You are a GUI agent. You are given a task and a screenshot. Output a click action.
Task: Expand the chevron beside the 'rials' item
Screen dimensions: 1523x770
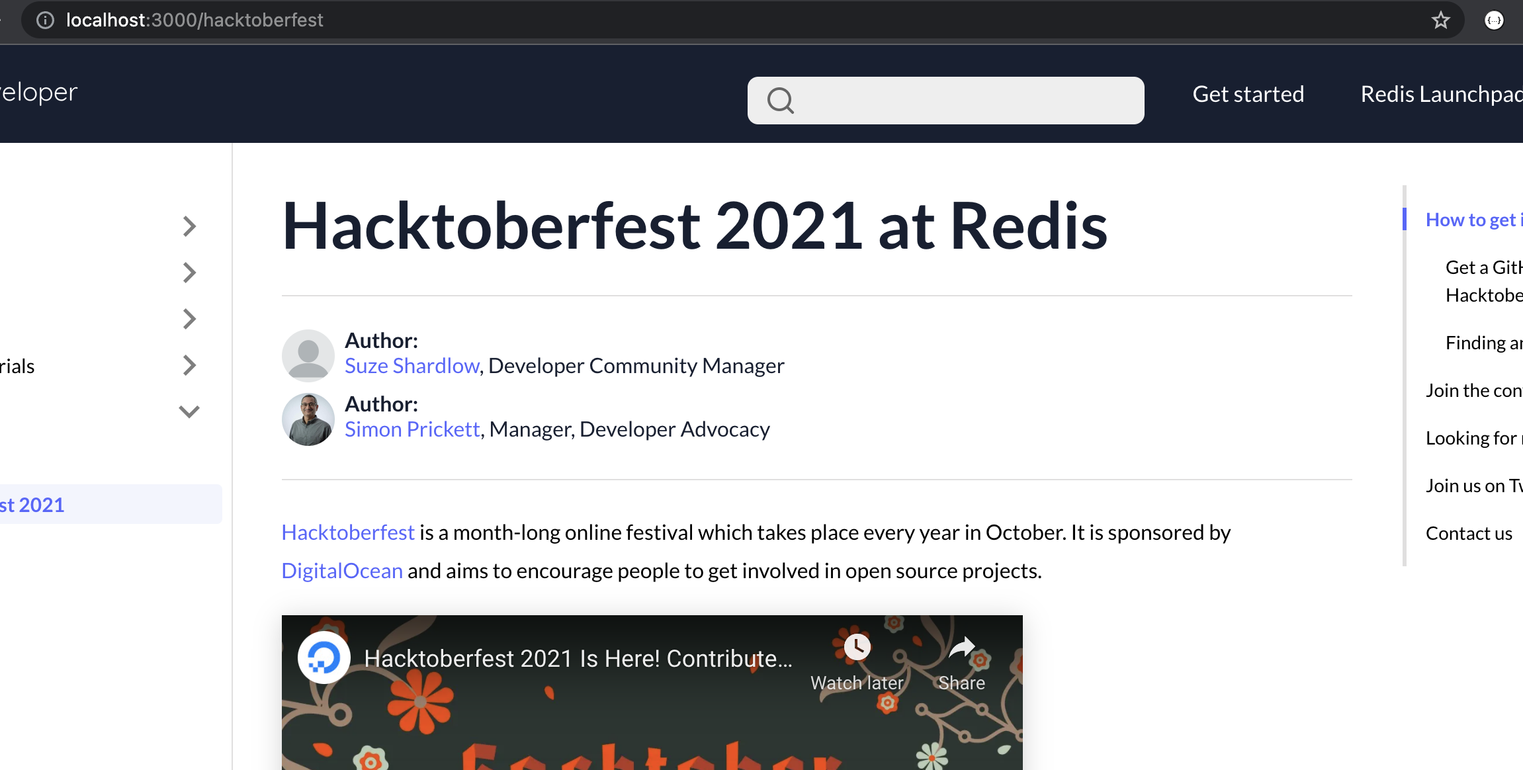pos(189,365)
